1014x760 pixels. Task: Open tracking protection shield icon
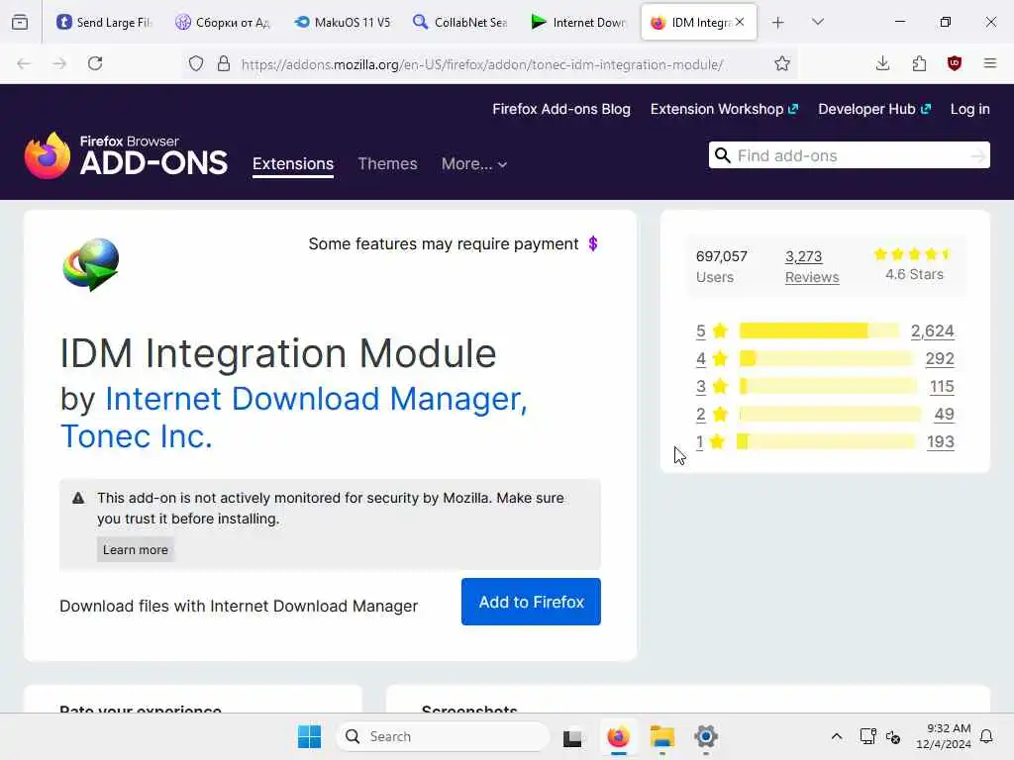coord(196,63)
